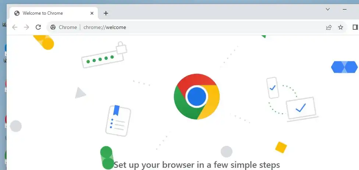Expand the tab search chevron
The width and height of the screenshot is (359, 170).
click(x=328, y=9)
